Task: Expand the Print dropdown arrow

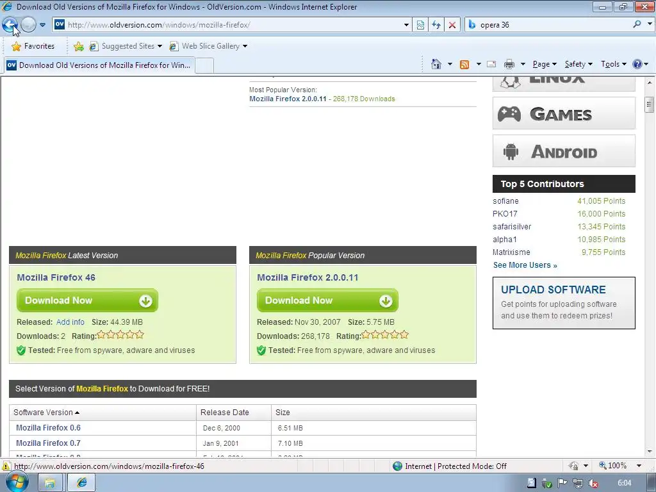Action: (x=523, y=64)
